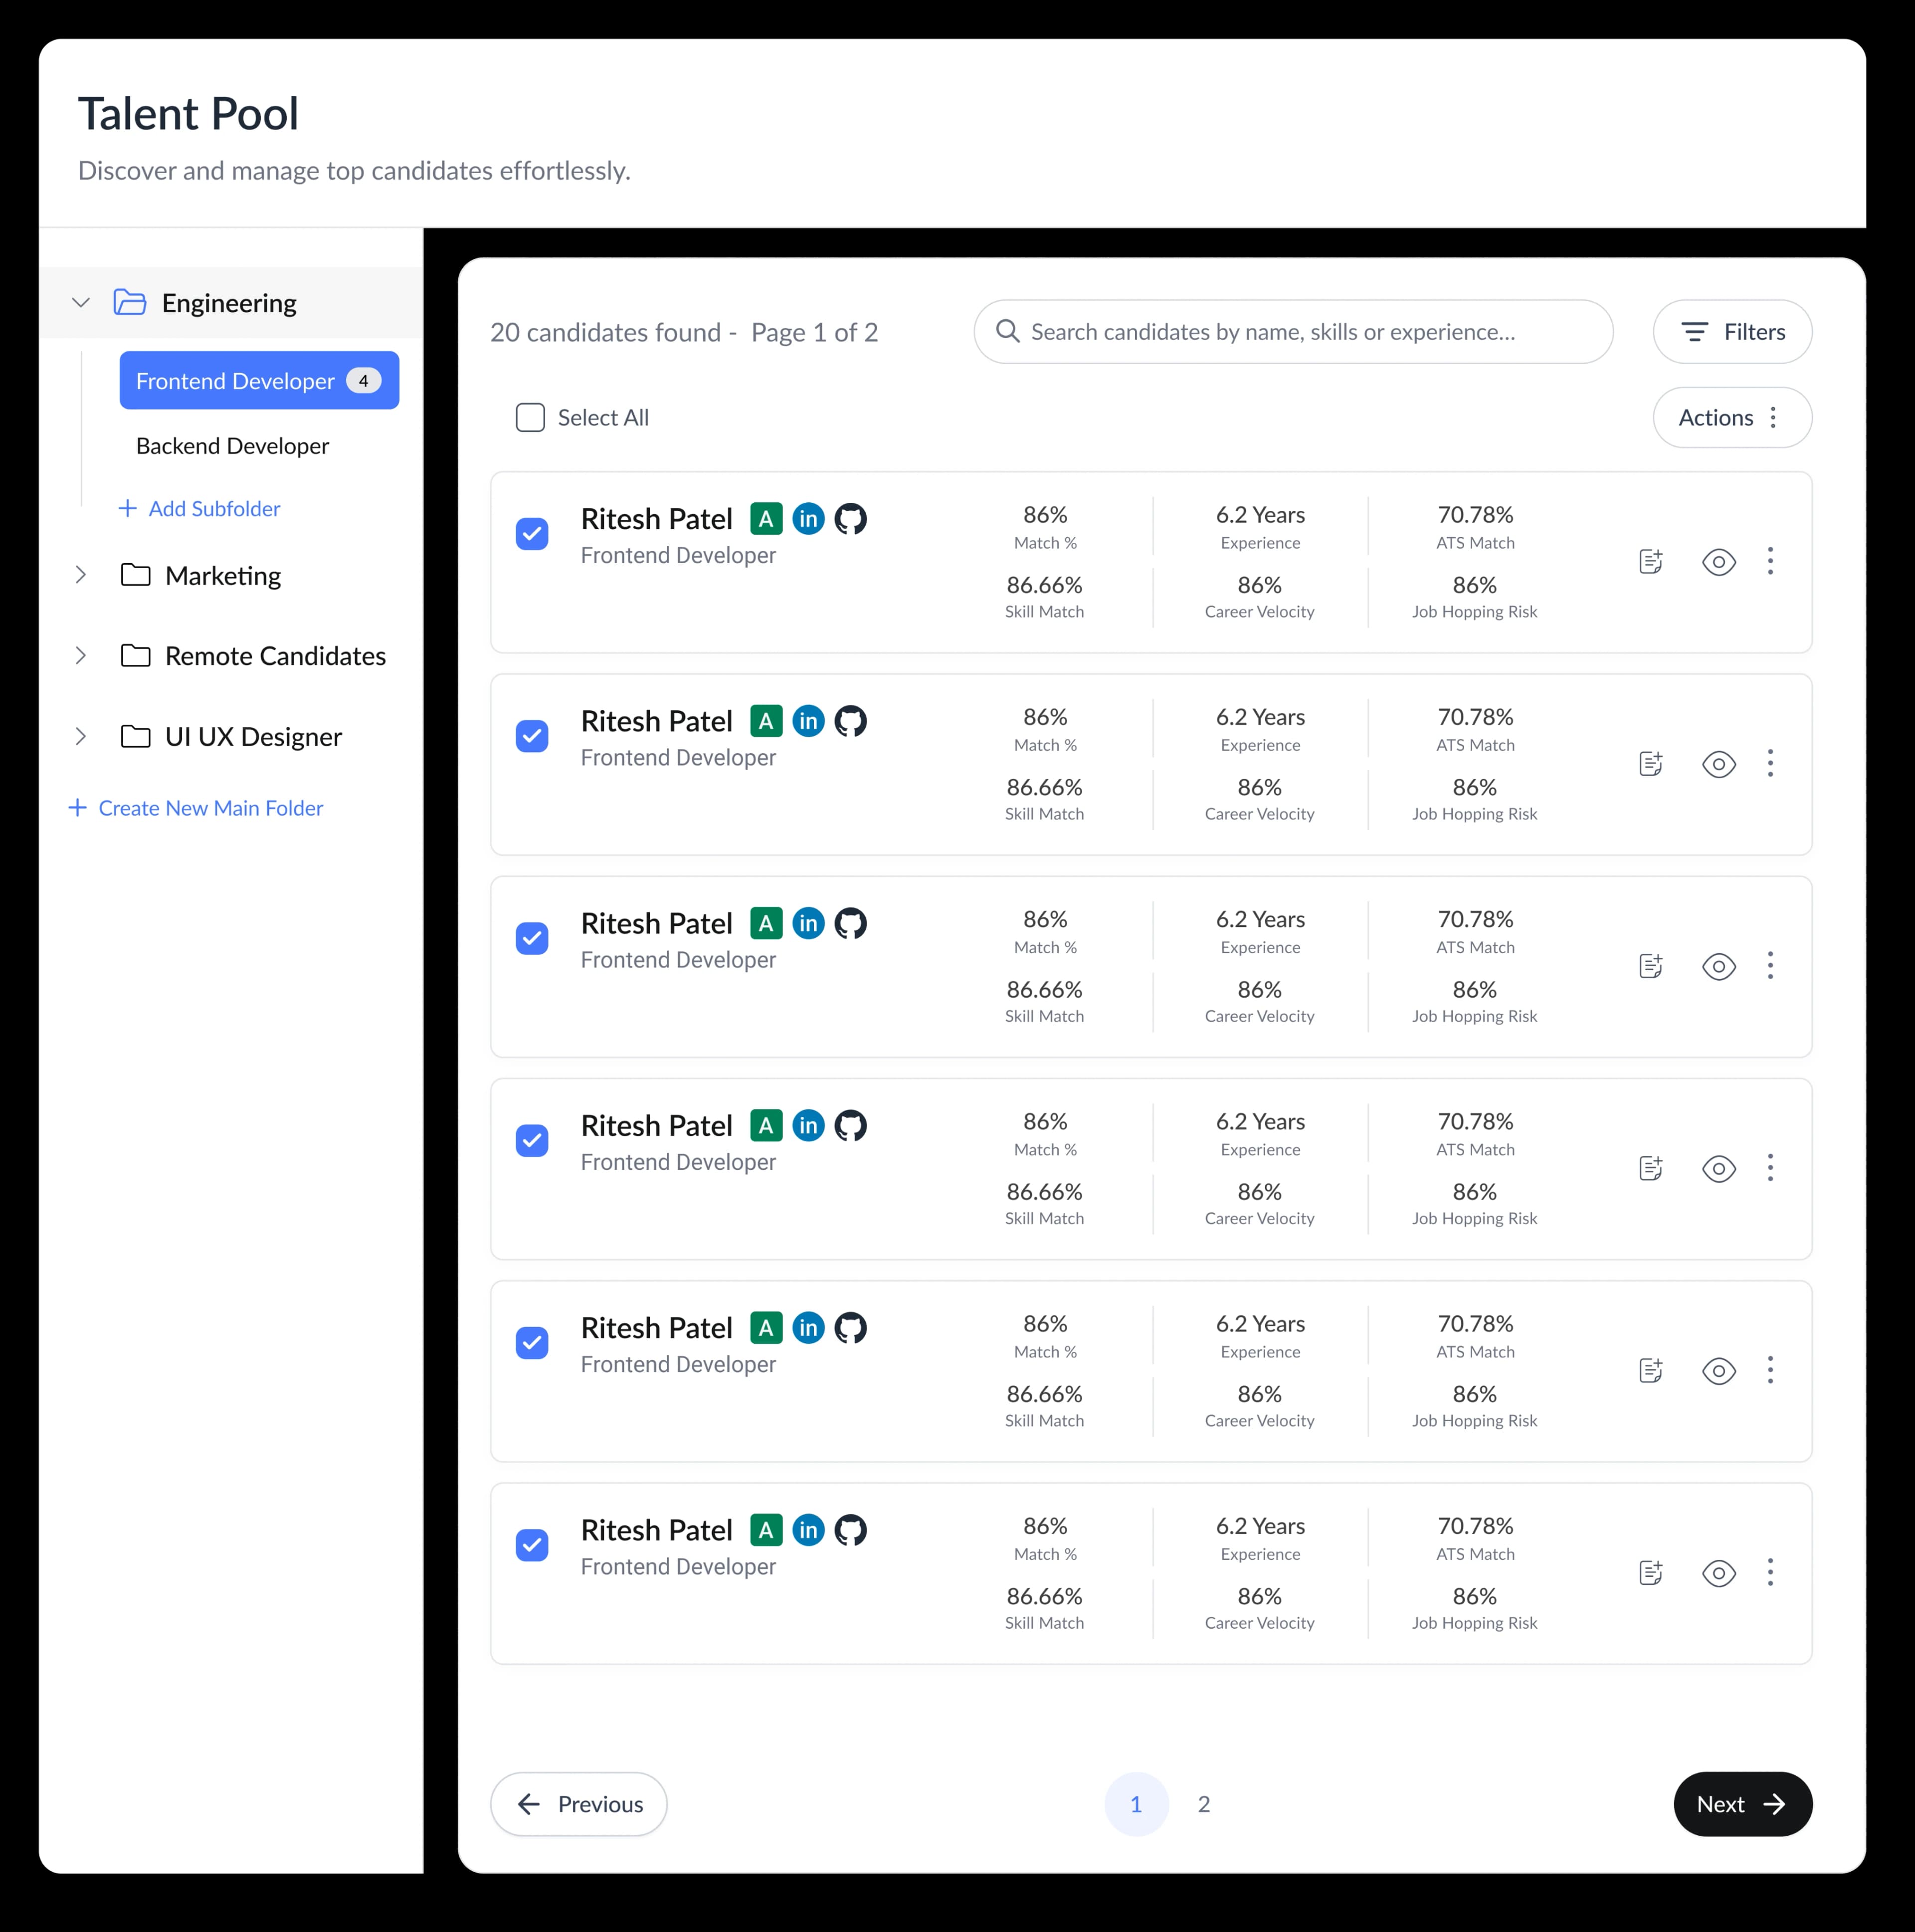
Task: Click LinkedIn icon on first candidate card
Action: click(x=807, y=519)
